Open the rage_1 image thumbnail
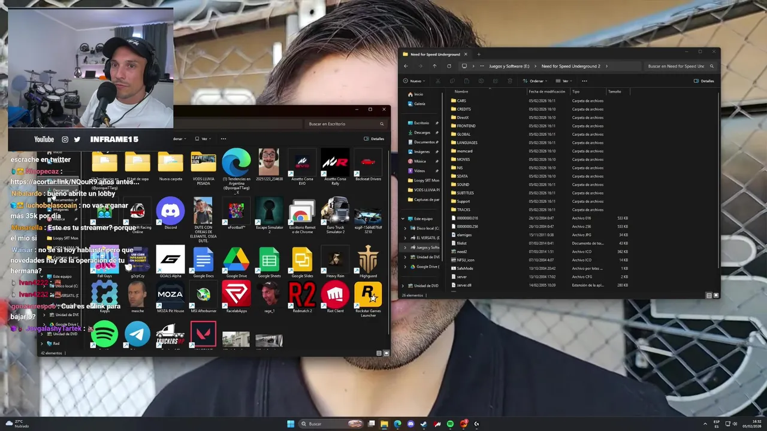 pyautogui.click(x=269, y=298)
